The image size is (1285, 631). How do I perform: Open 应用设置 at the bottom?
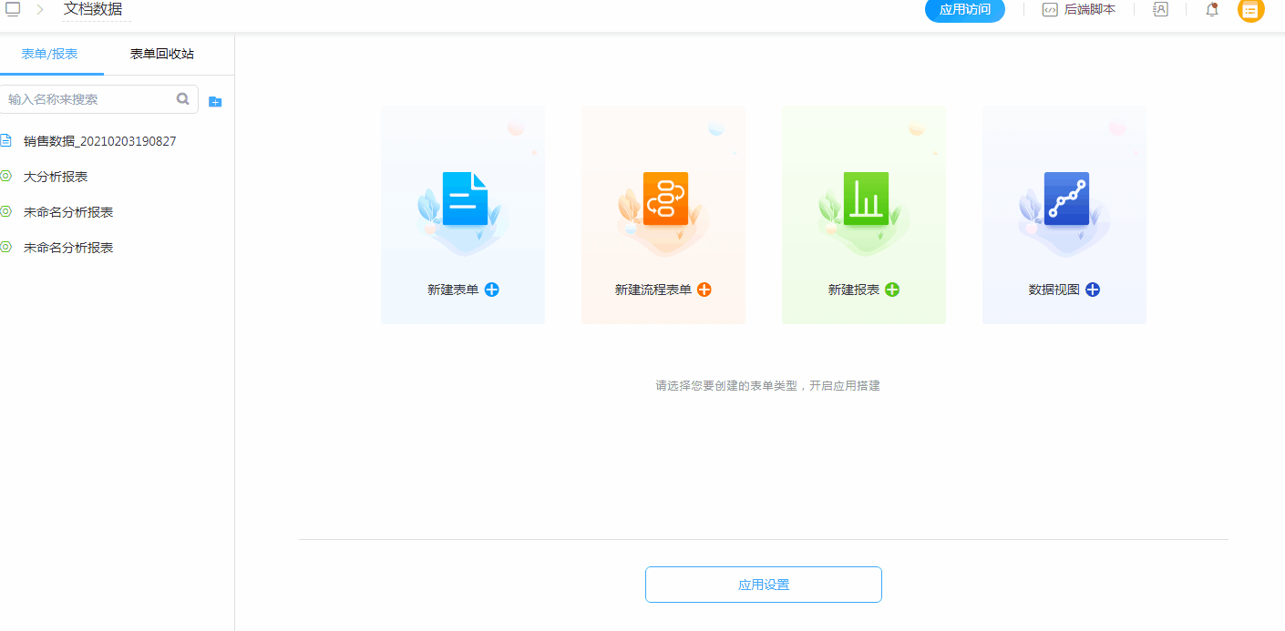click(763, 584)
